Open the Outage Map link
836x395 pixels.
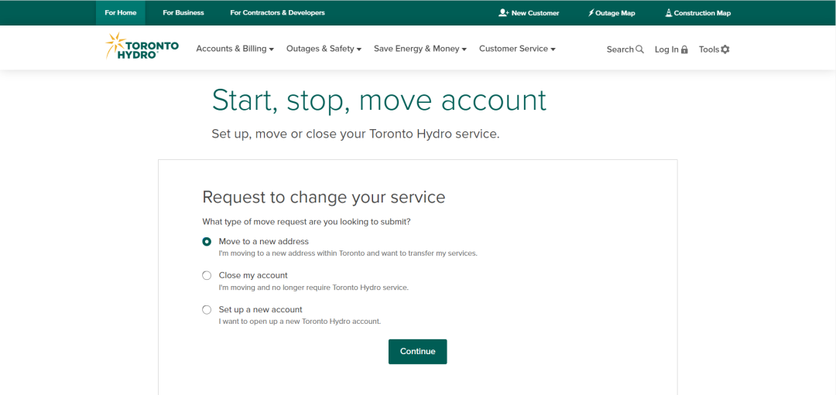[x=612, y=13]
